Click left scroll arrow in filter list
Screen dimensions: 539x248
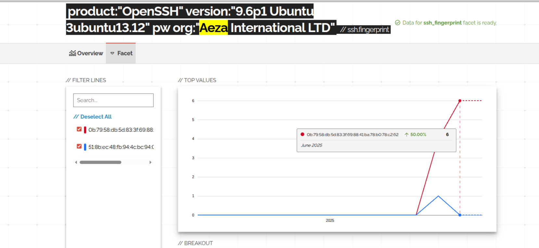click(x=76, y=162)
